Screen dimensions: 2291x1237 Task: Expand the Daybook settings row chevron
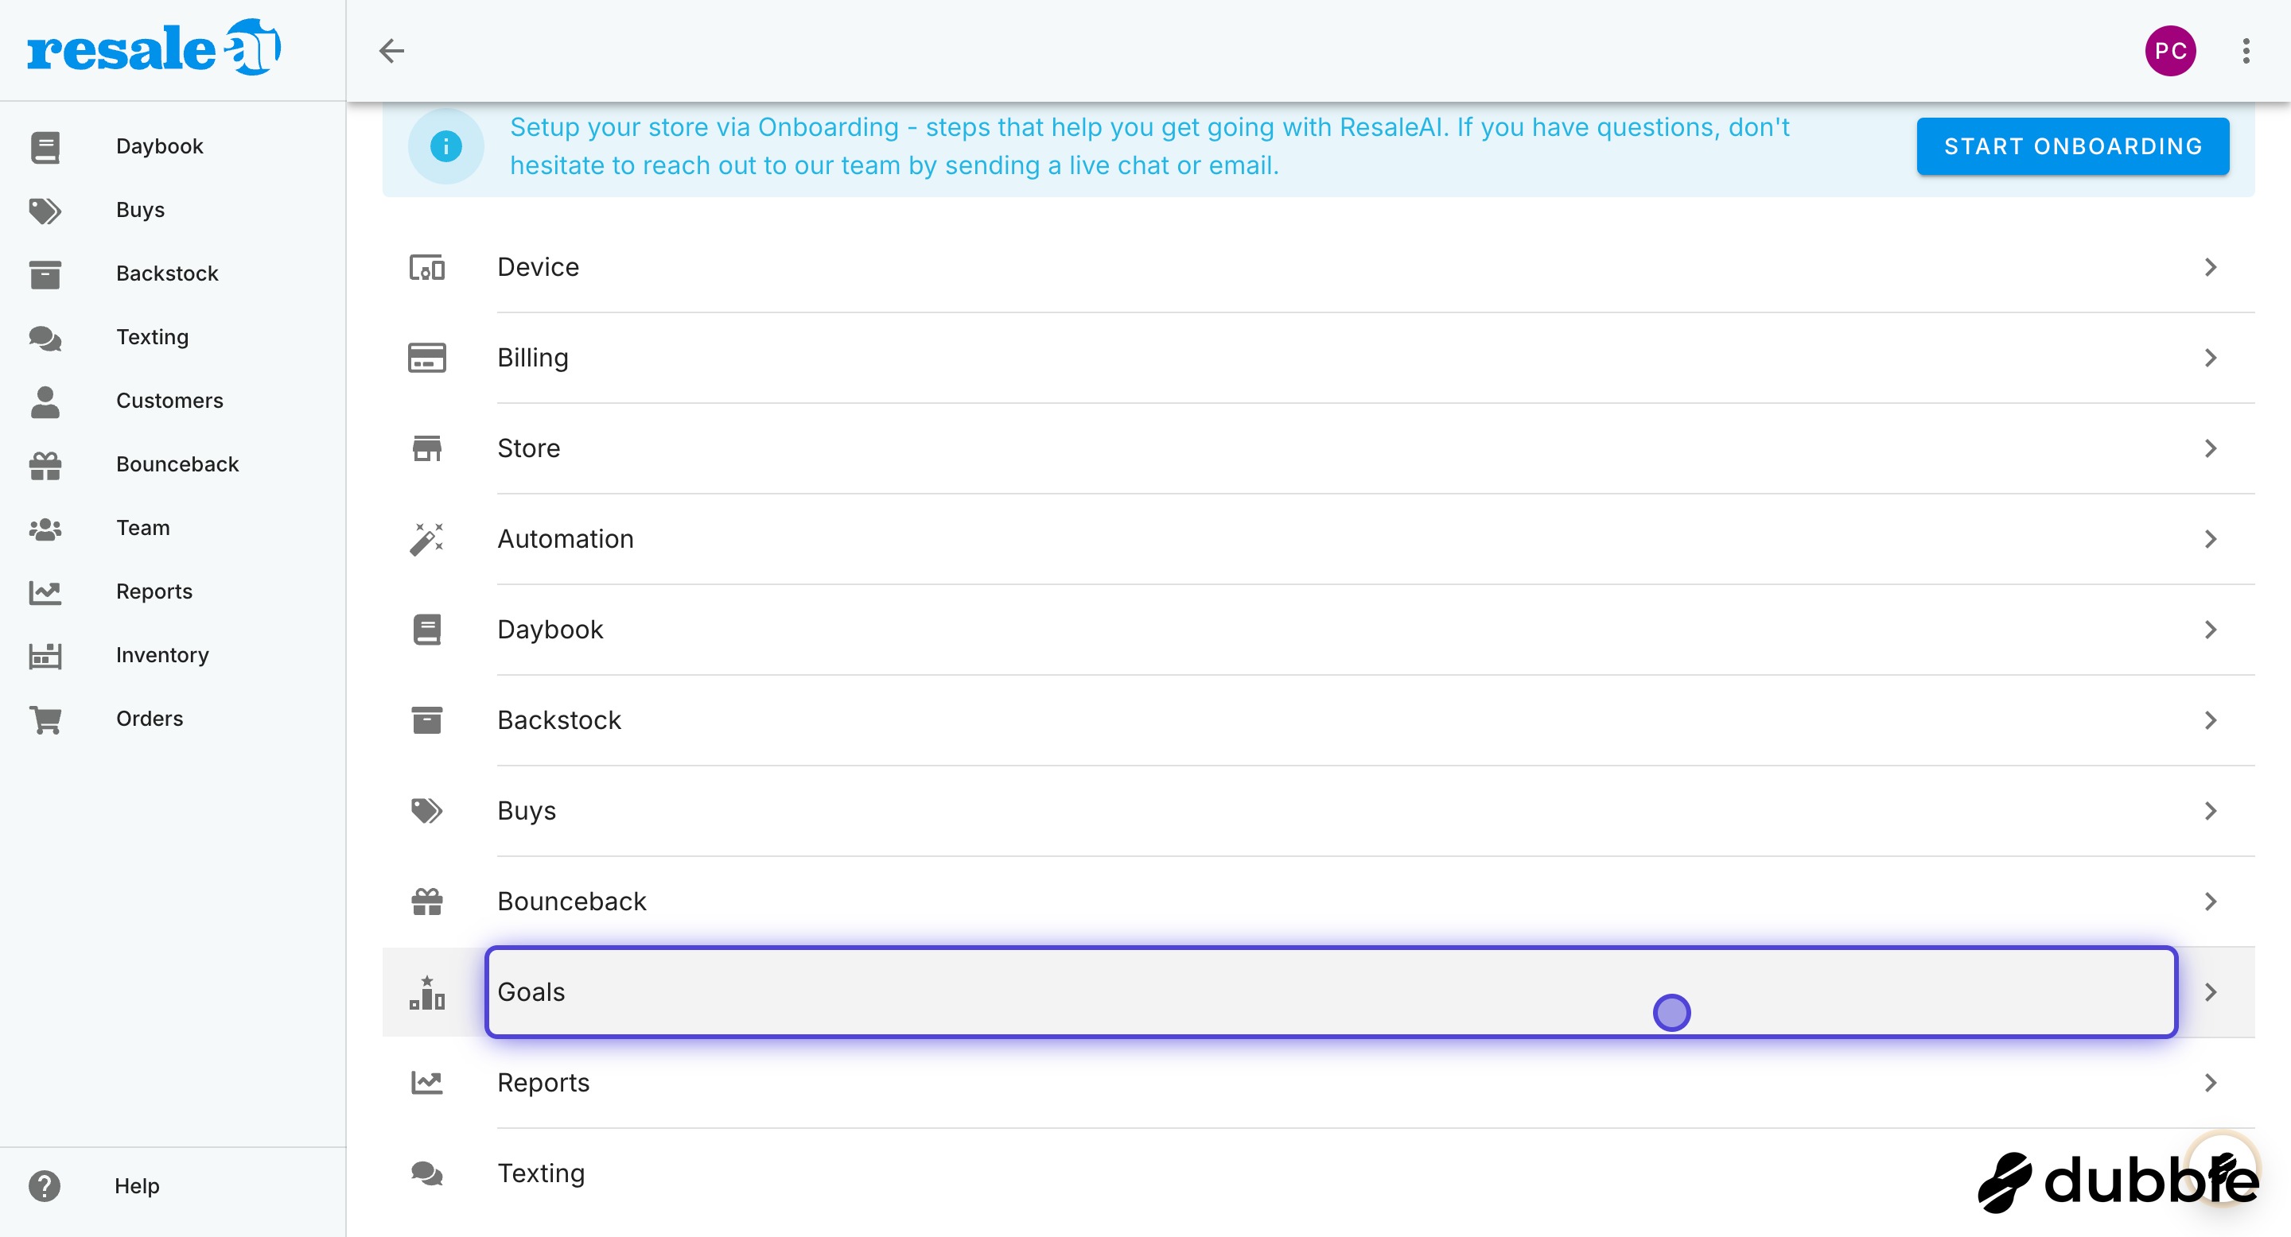click(2211, 630)
